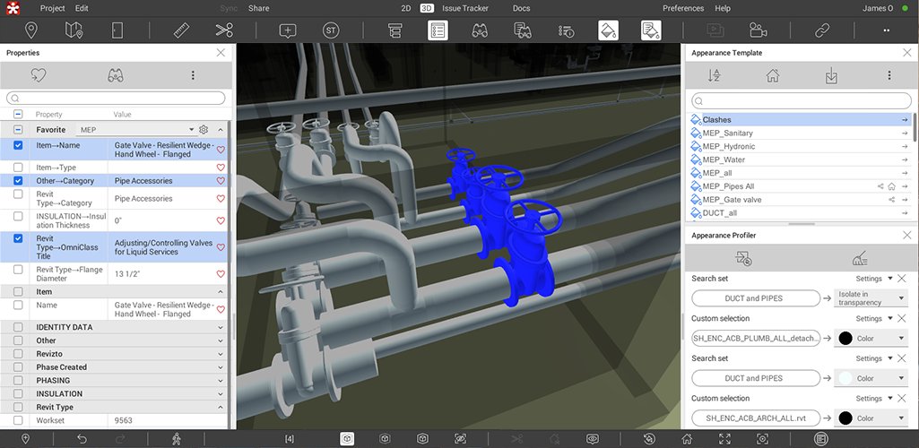This screenshot has height=448, width=919.
Task: Activate the scissors section cut tool
Action: [224, 30]
